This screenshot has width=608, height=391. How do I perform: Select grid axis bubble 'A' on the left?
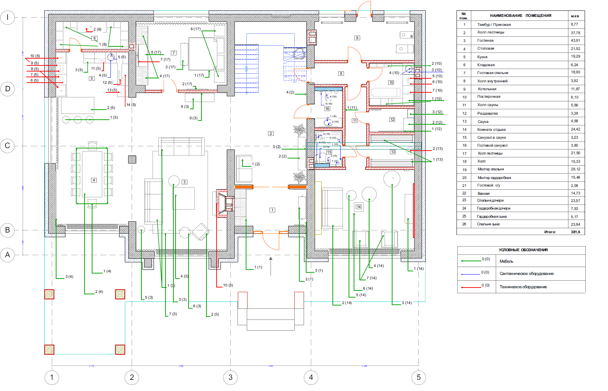8,255
